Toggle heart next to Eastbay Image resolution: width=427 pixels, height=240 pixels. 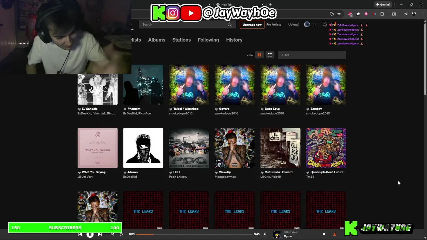point(308,109)
